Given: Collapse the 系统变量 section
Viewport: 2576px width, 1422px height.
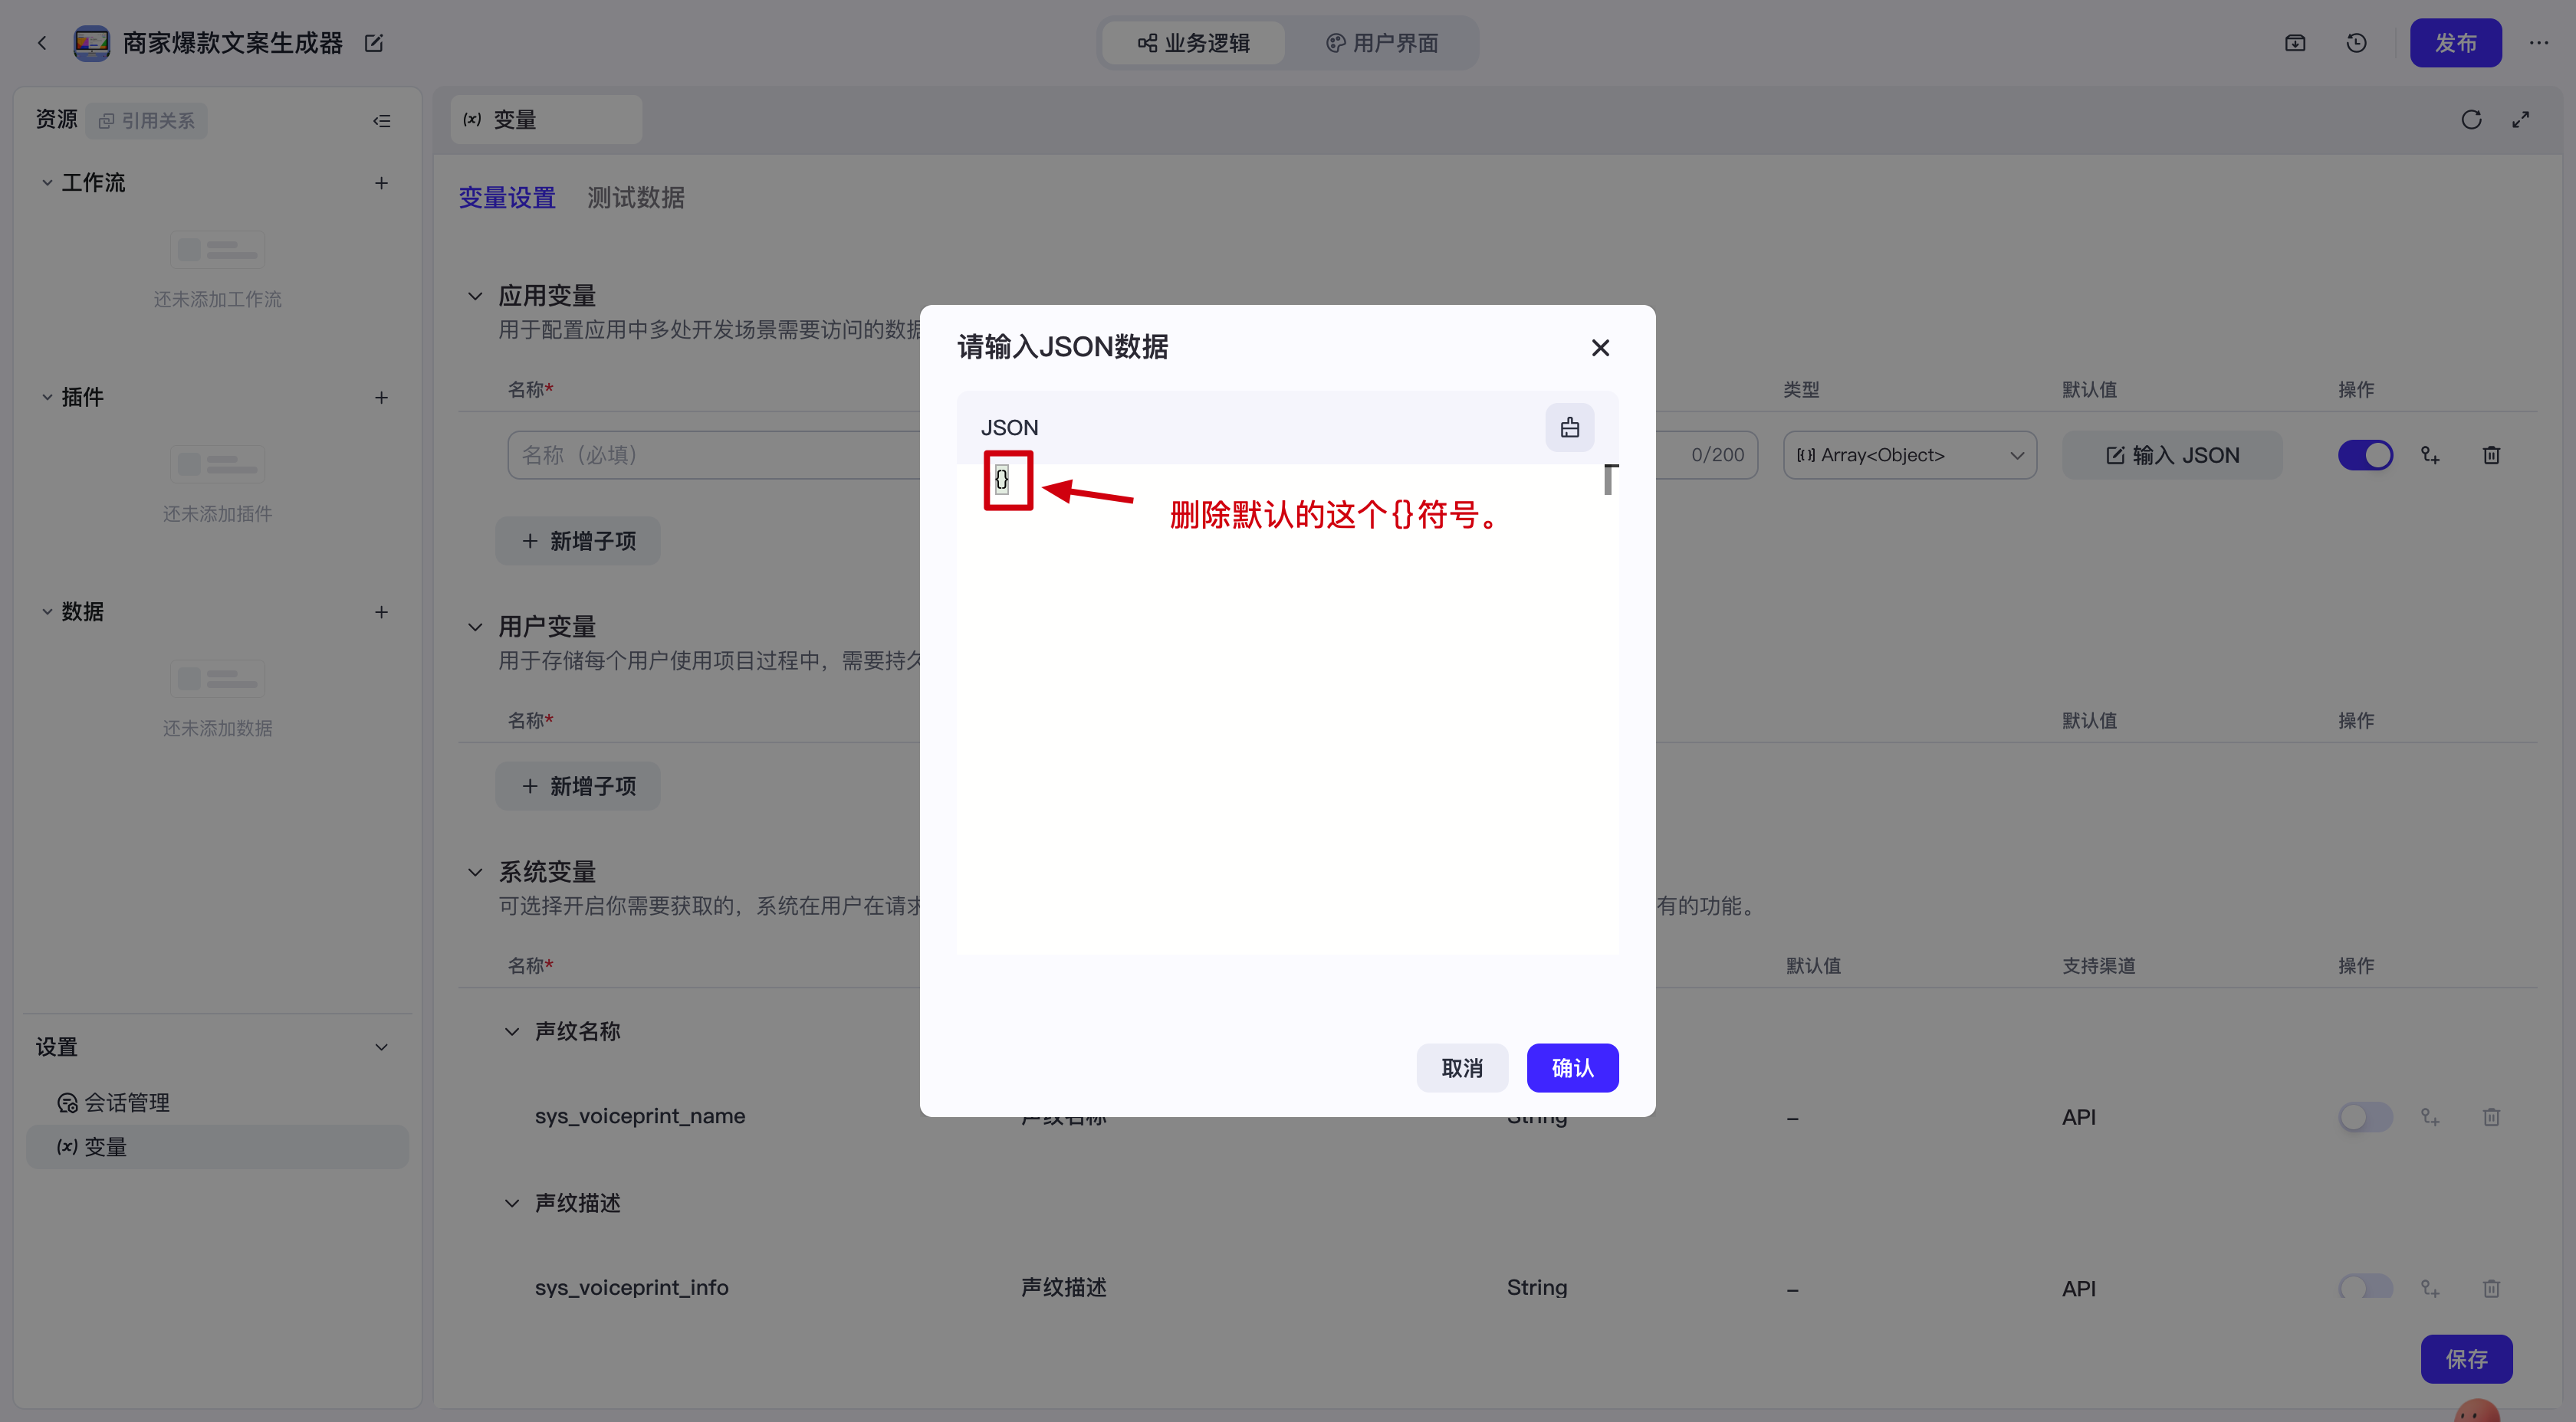Looking at the screenshot, I should [475, 873].
